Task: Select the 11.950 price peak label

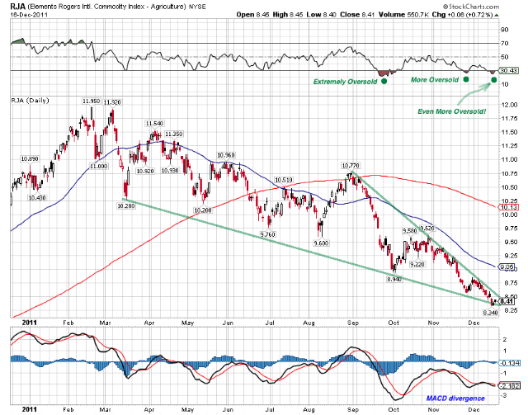Action: (92, 101)
